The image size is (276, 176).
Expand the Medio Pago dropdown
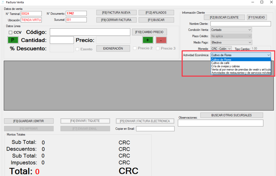[231, 42]
